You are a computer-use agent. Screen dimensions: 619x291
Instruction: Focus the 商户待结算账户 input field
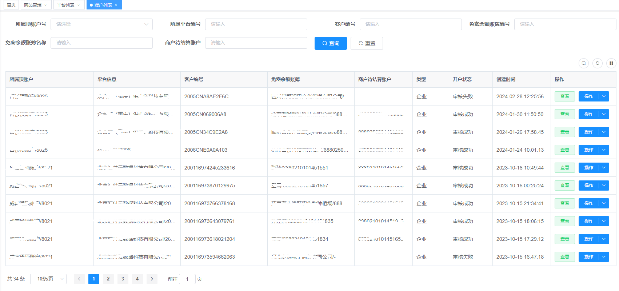click(256, 43)
